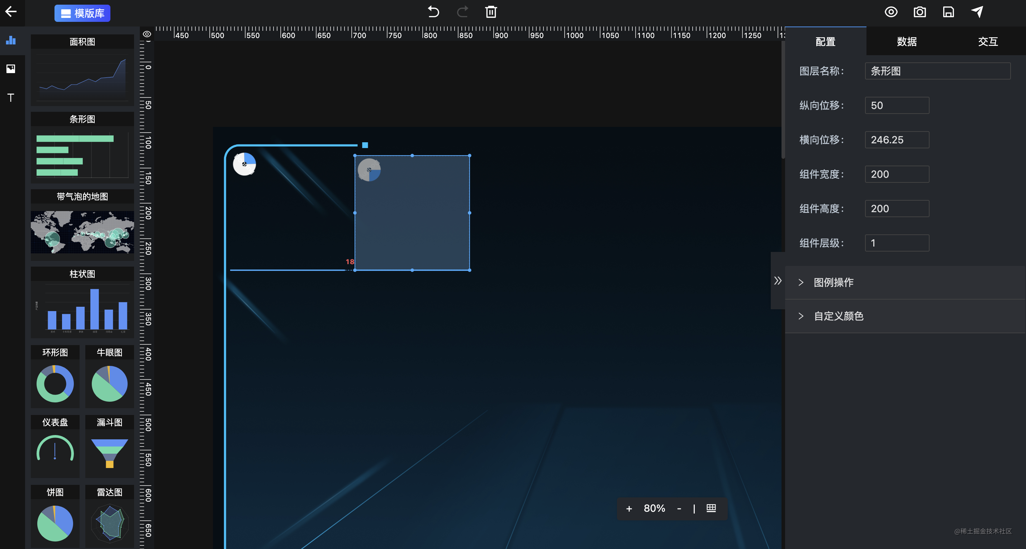Click the publish paper-plane icon
This screenshot has height=549, width=1026.
977,12
